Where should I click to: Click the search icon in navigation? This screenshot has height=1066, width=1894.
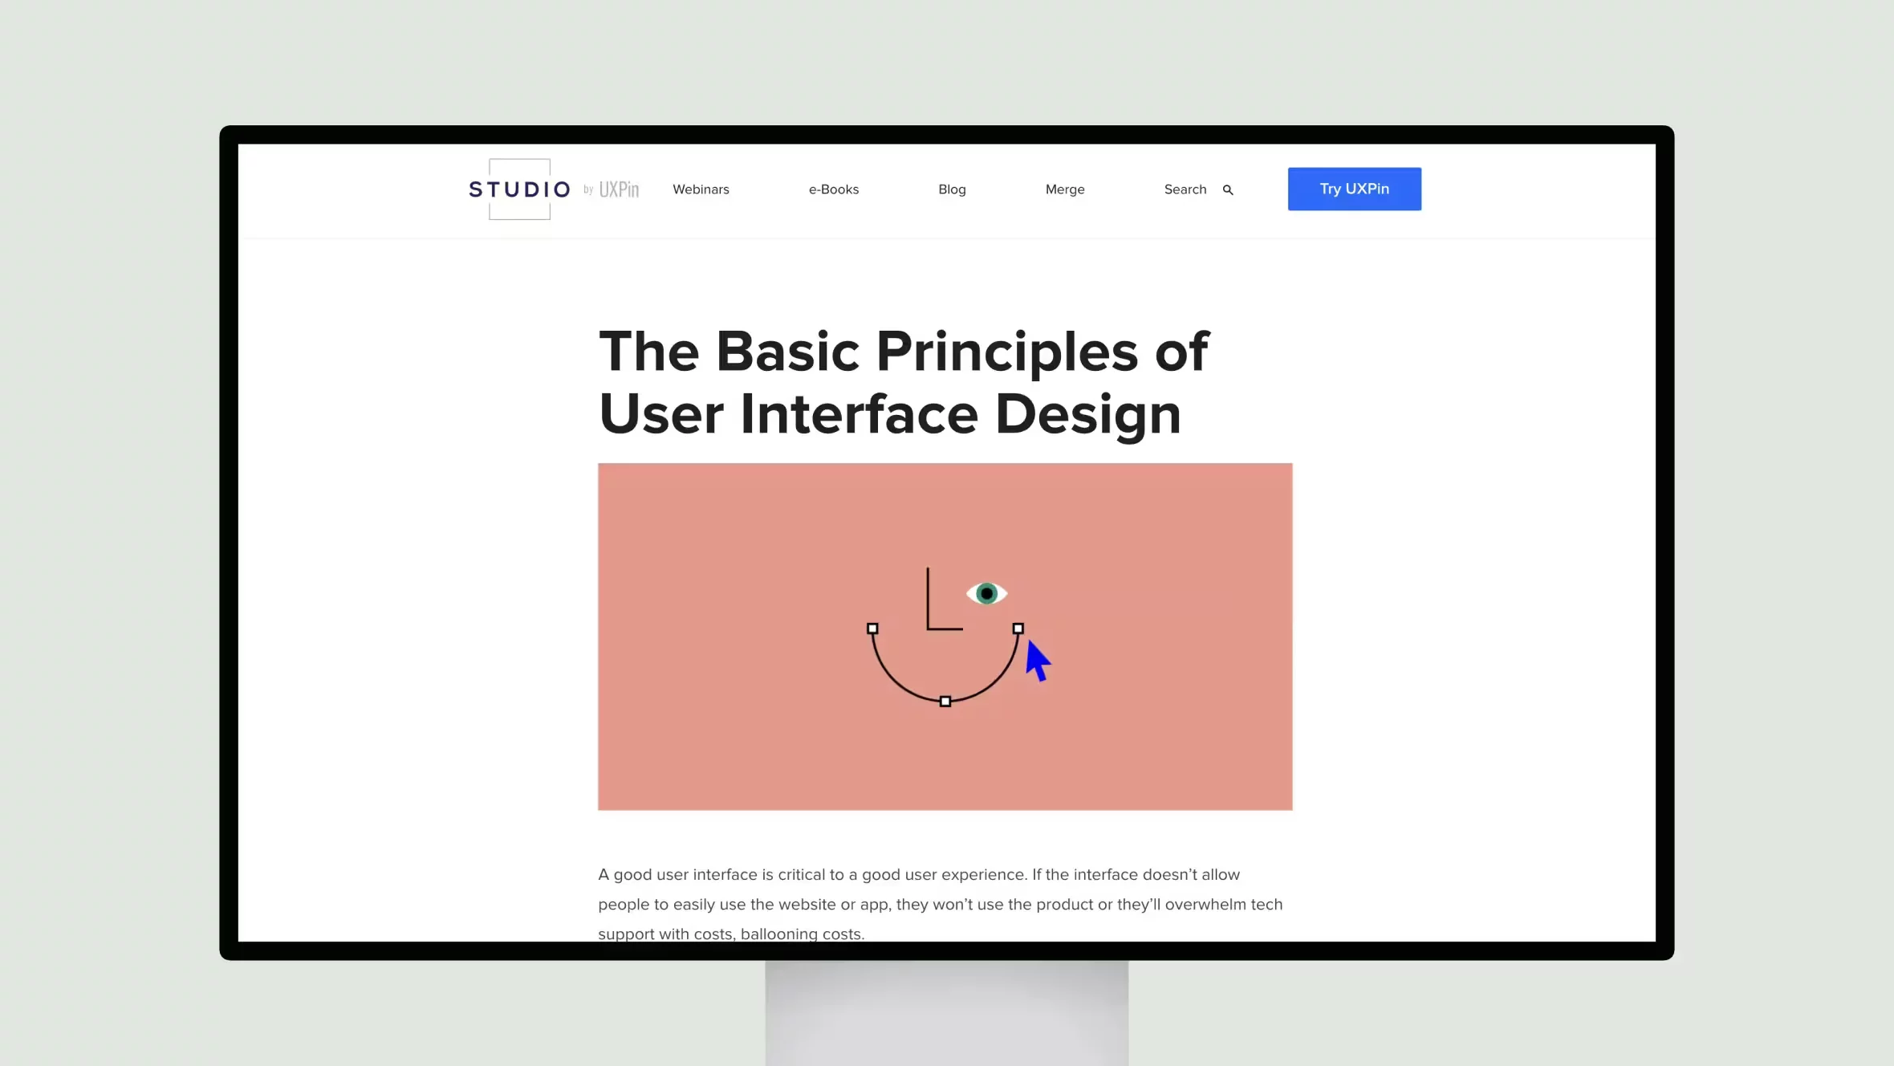(1226, 189)
